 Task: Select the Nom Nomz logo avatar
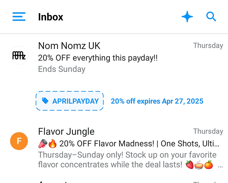coord(19,55)
